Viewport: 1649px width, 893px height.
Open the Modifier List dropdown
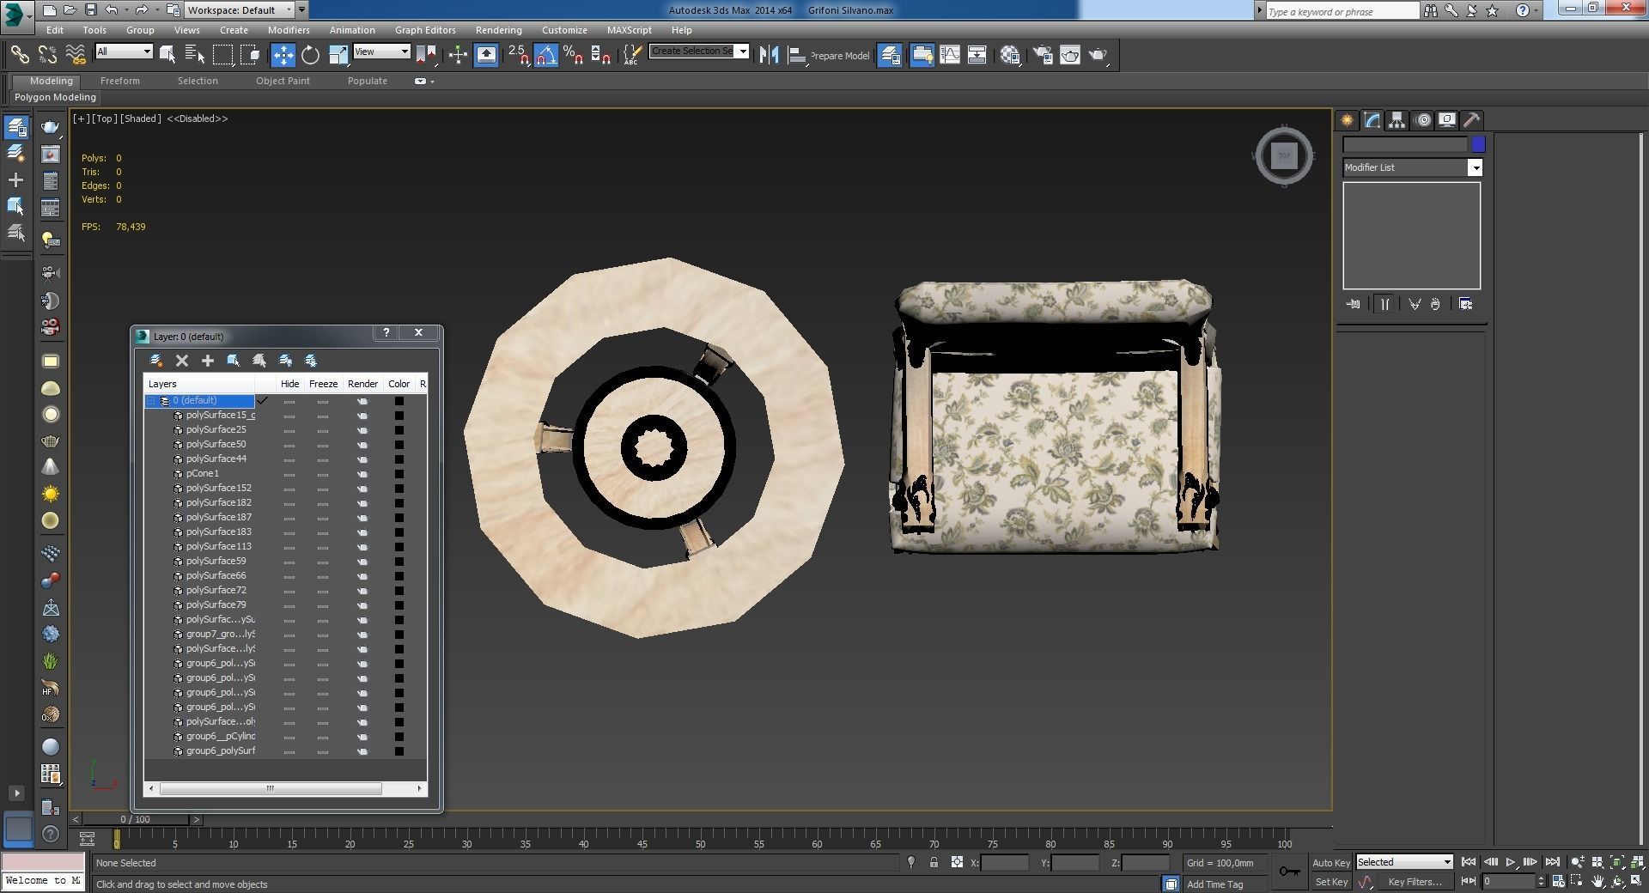point(1413,167)
